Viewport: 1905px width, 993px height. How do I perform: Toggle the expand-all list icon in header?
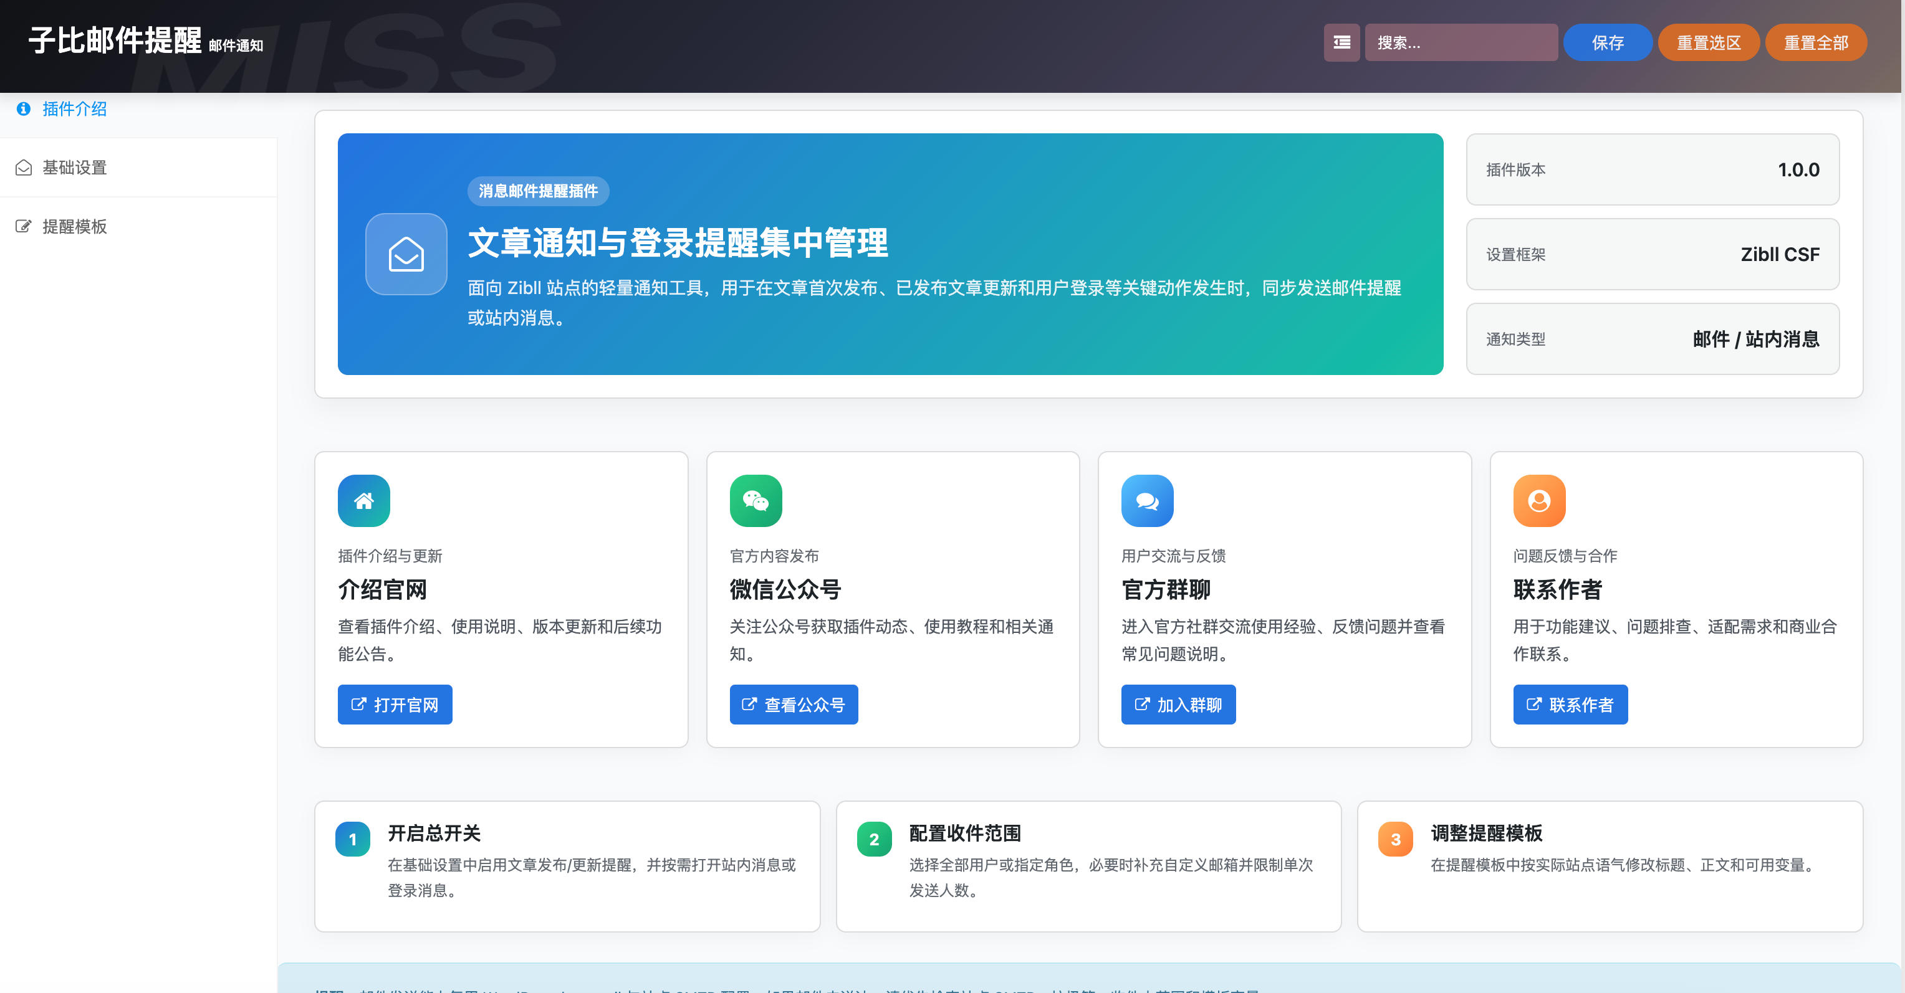(x=1341, y=43)
